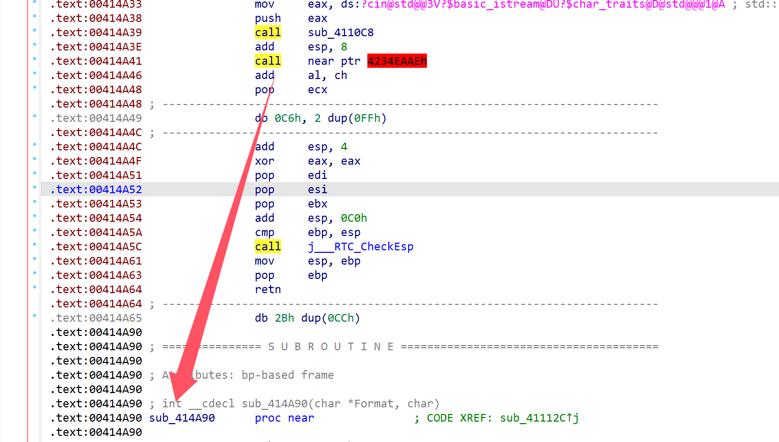Image resolution: width=779 pixels, height=442 pixels.
Task: Select the db 2Bh dup(0CCh) padding line
Action: click(308, 318)
